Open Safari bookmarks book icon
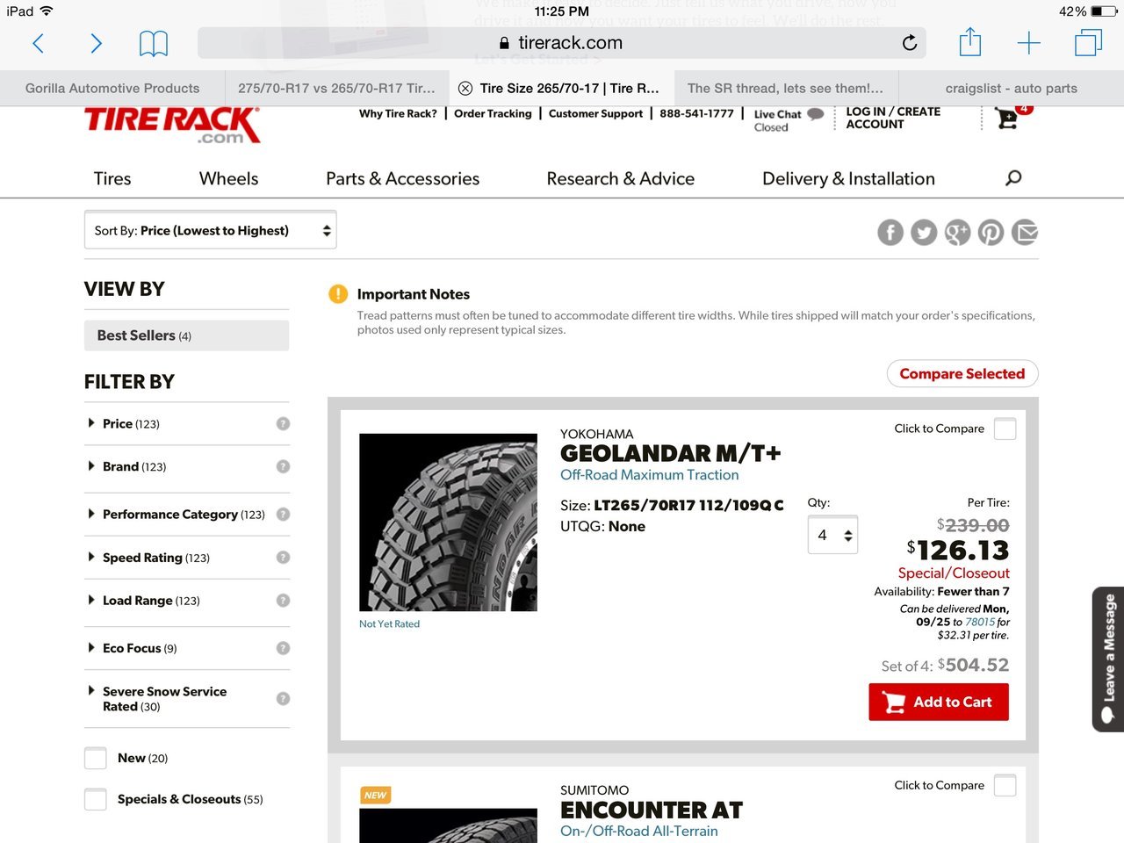Image resolution: width=1124 pixels, height=843 pixels. coord(154,43)
